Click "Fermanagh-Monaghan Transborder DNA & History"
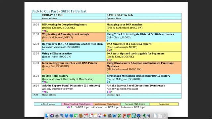212x119 pixels. [x=138, y=76]
